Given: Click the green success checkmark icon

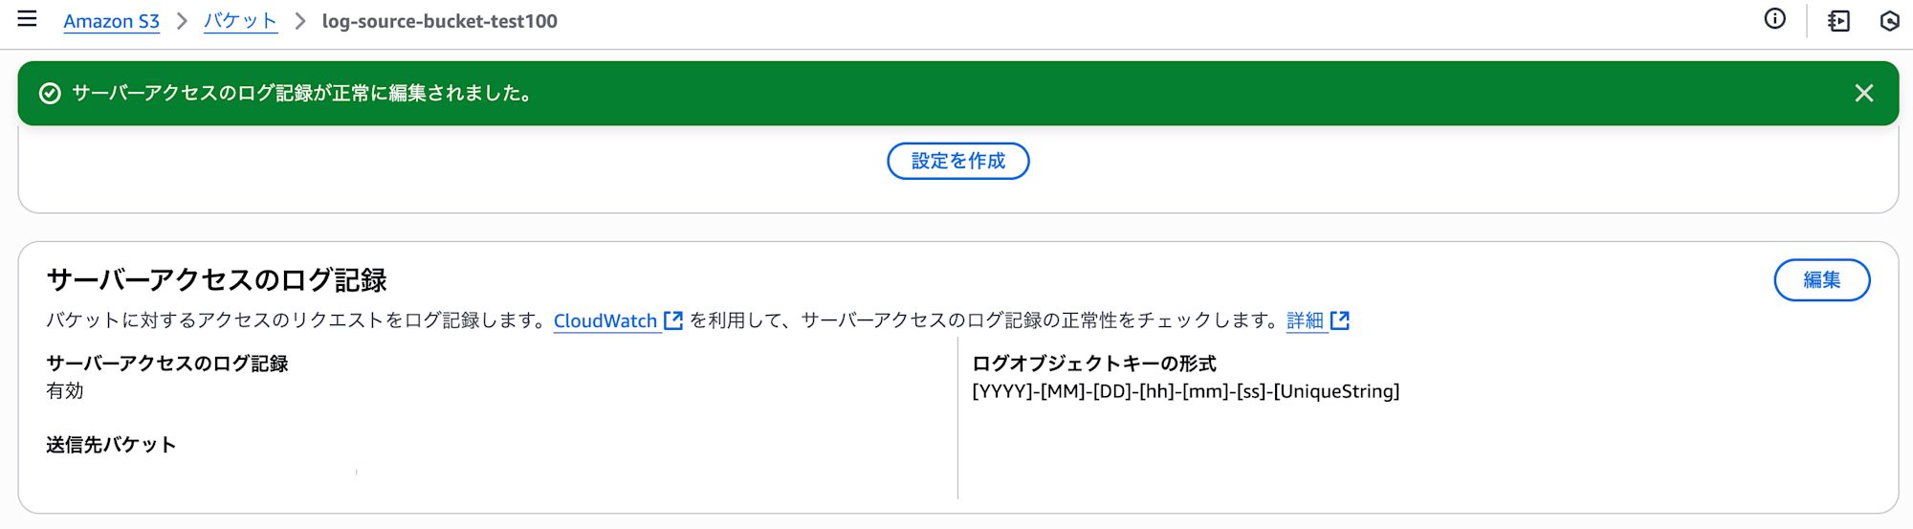Looking at the screenshot, I should (x=50, y=93).
